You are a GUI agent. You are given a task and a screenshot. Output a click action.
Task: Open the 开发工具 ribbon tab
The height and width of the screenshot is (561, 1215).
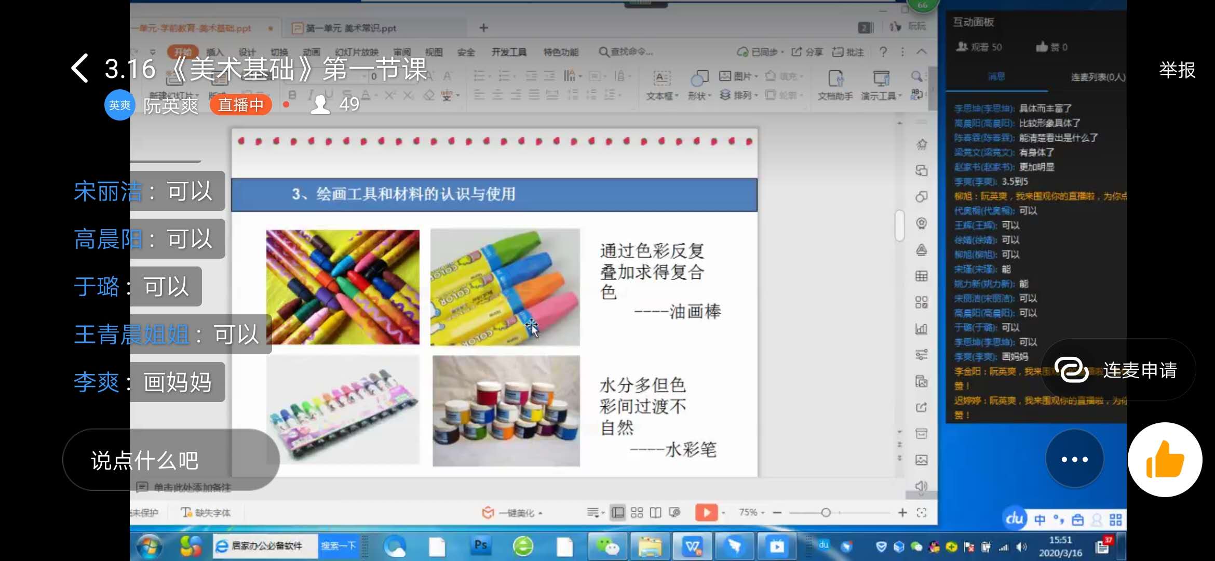[509, 52]
